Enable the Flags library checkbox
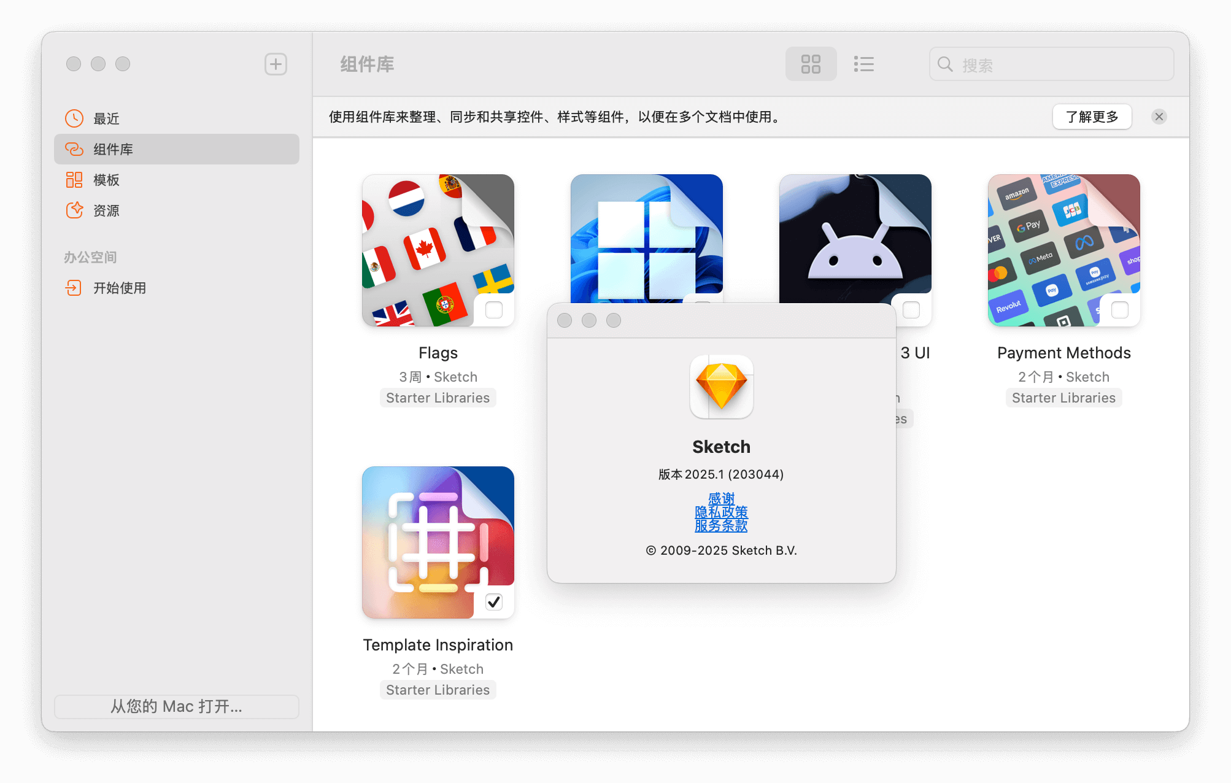 click(x=493, y=310)
